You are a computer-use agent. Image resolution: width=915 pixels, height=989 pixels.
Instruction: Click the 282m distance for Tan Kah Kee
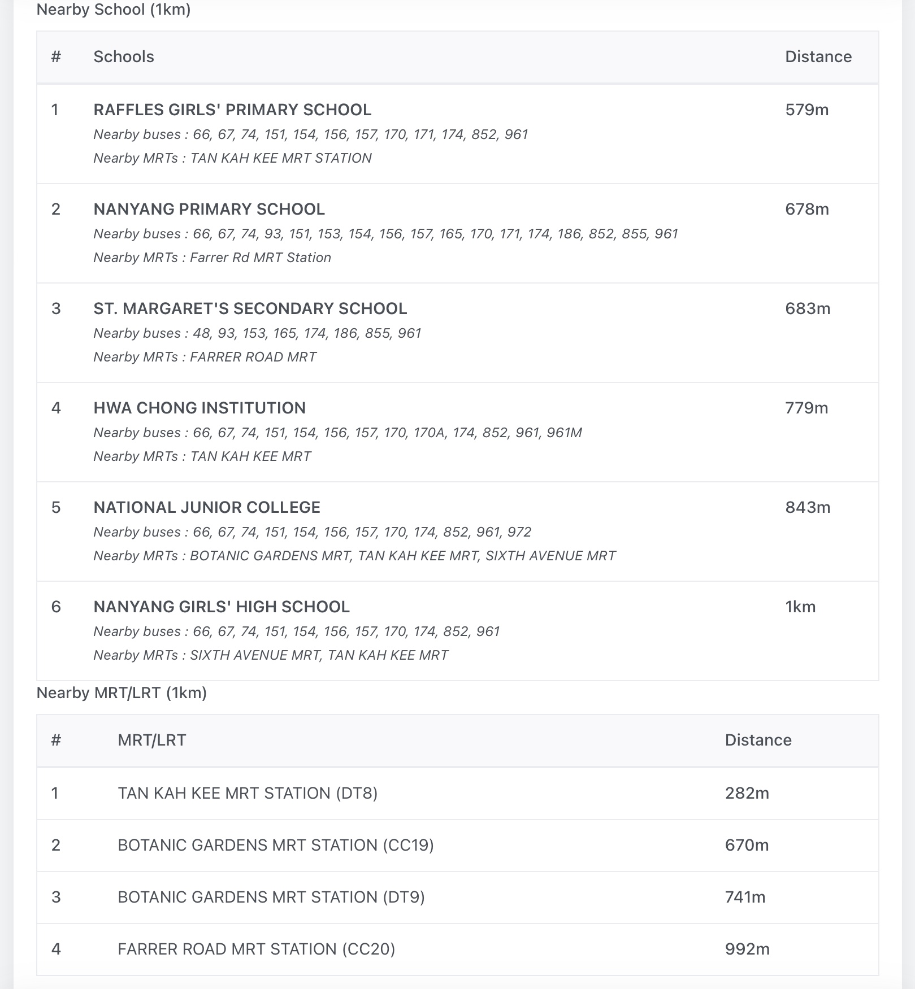pyautogui.click(x=747, y=793)
